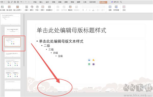Screen dimensions: 153x97
Task: Click the 四级 bullet text
Action: pyautogui.click(x=56, y=53)
